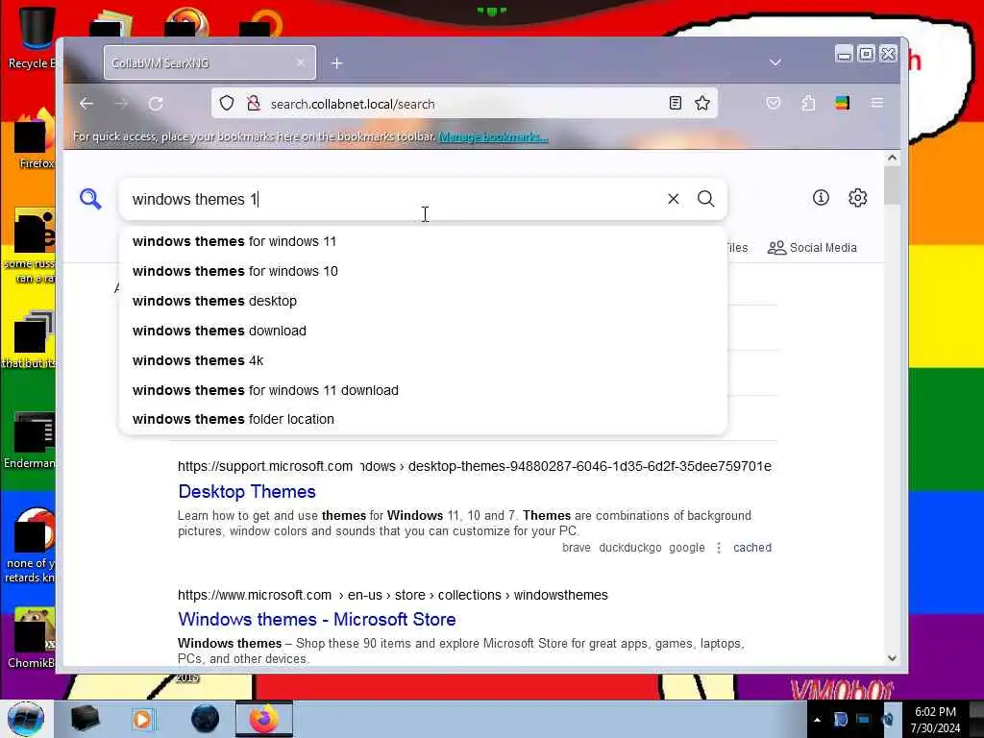The image size is (984, 738).
Task: Choose suggestion 'windows themes desktop'
Action: [x=423, y=301]
